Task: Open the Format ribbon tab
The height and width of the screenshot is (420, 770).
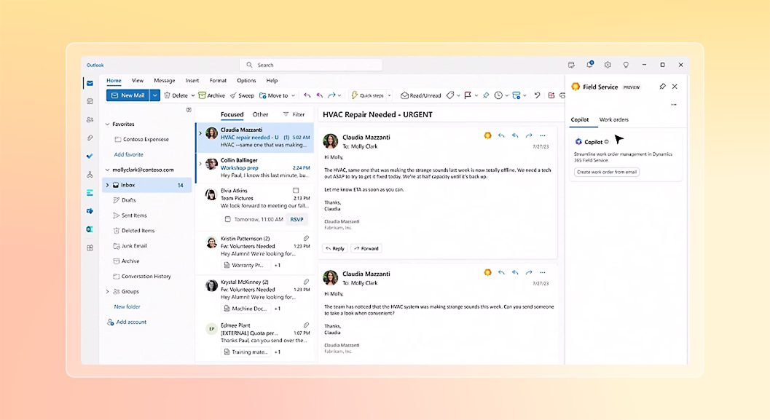Action: 218,81
